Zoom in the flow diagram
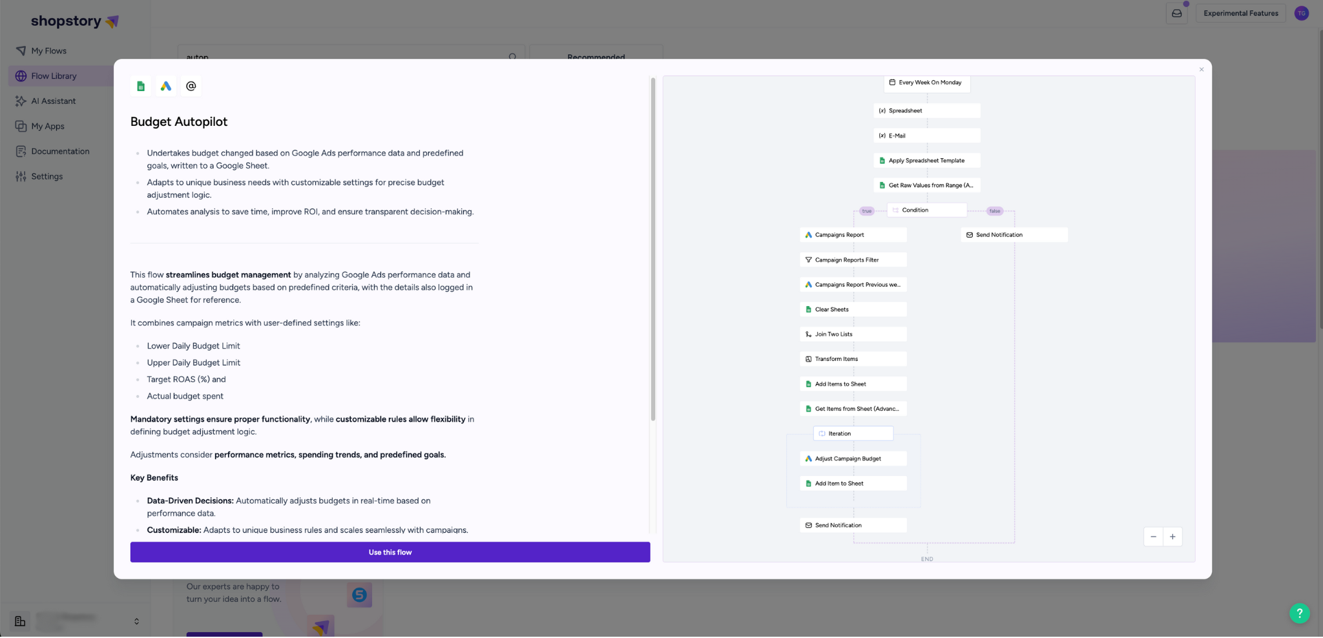 click(1172, 537)
